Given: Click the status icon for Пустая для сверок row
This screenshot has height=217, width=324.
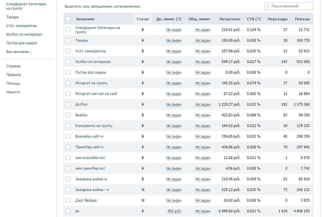Looking at the screenshot, I should (143, 72).
